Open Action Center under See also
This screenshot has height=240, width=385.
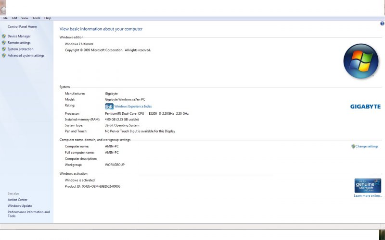click(x=17, y=200)
